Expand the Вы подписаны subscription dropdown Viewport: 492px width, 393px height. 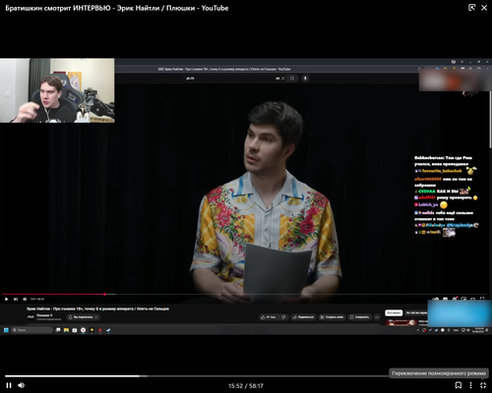(83, 317)
